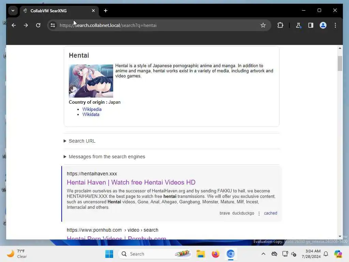Open the Chrome profile avatar

323,25
